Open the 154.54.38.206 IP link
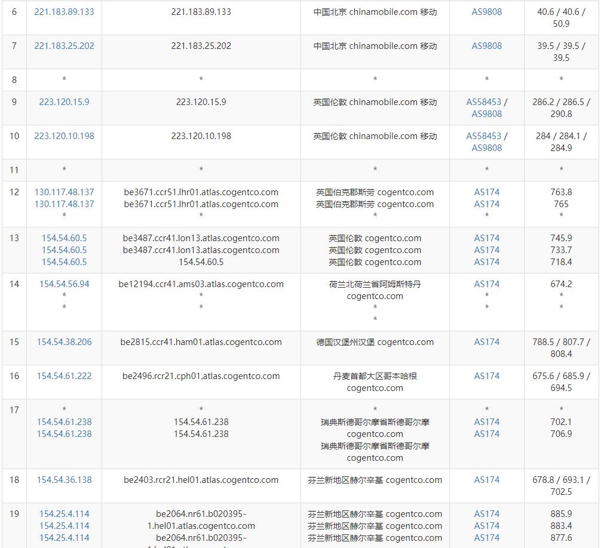The width and height of the screenshot is (601, 548). coord(64,342)
